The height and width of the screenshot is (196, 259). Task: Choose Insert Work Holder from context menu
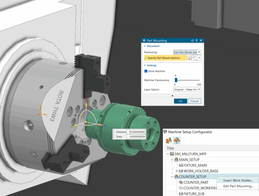click(x=238, y=180)
